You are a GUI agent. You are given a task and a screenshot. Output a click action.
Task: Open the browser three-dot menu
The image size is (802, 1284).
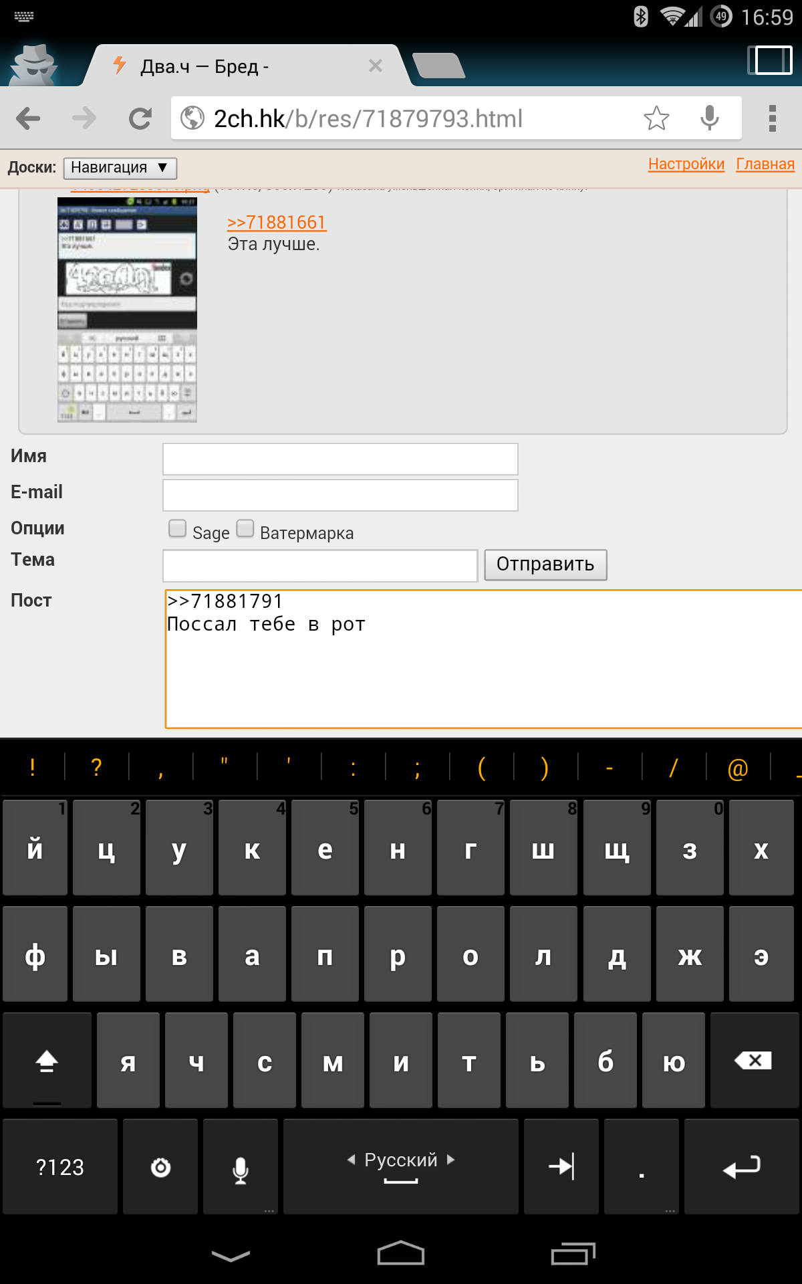tap(773, 118)
